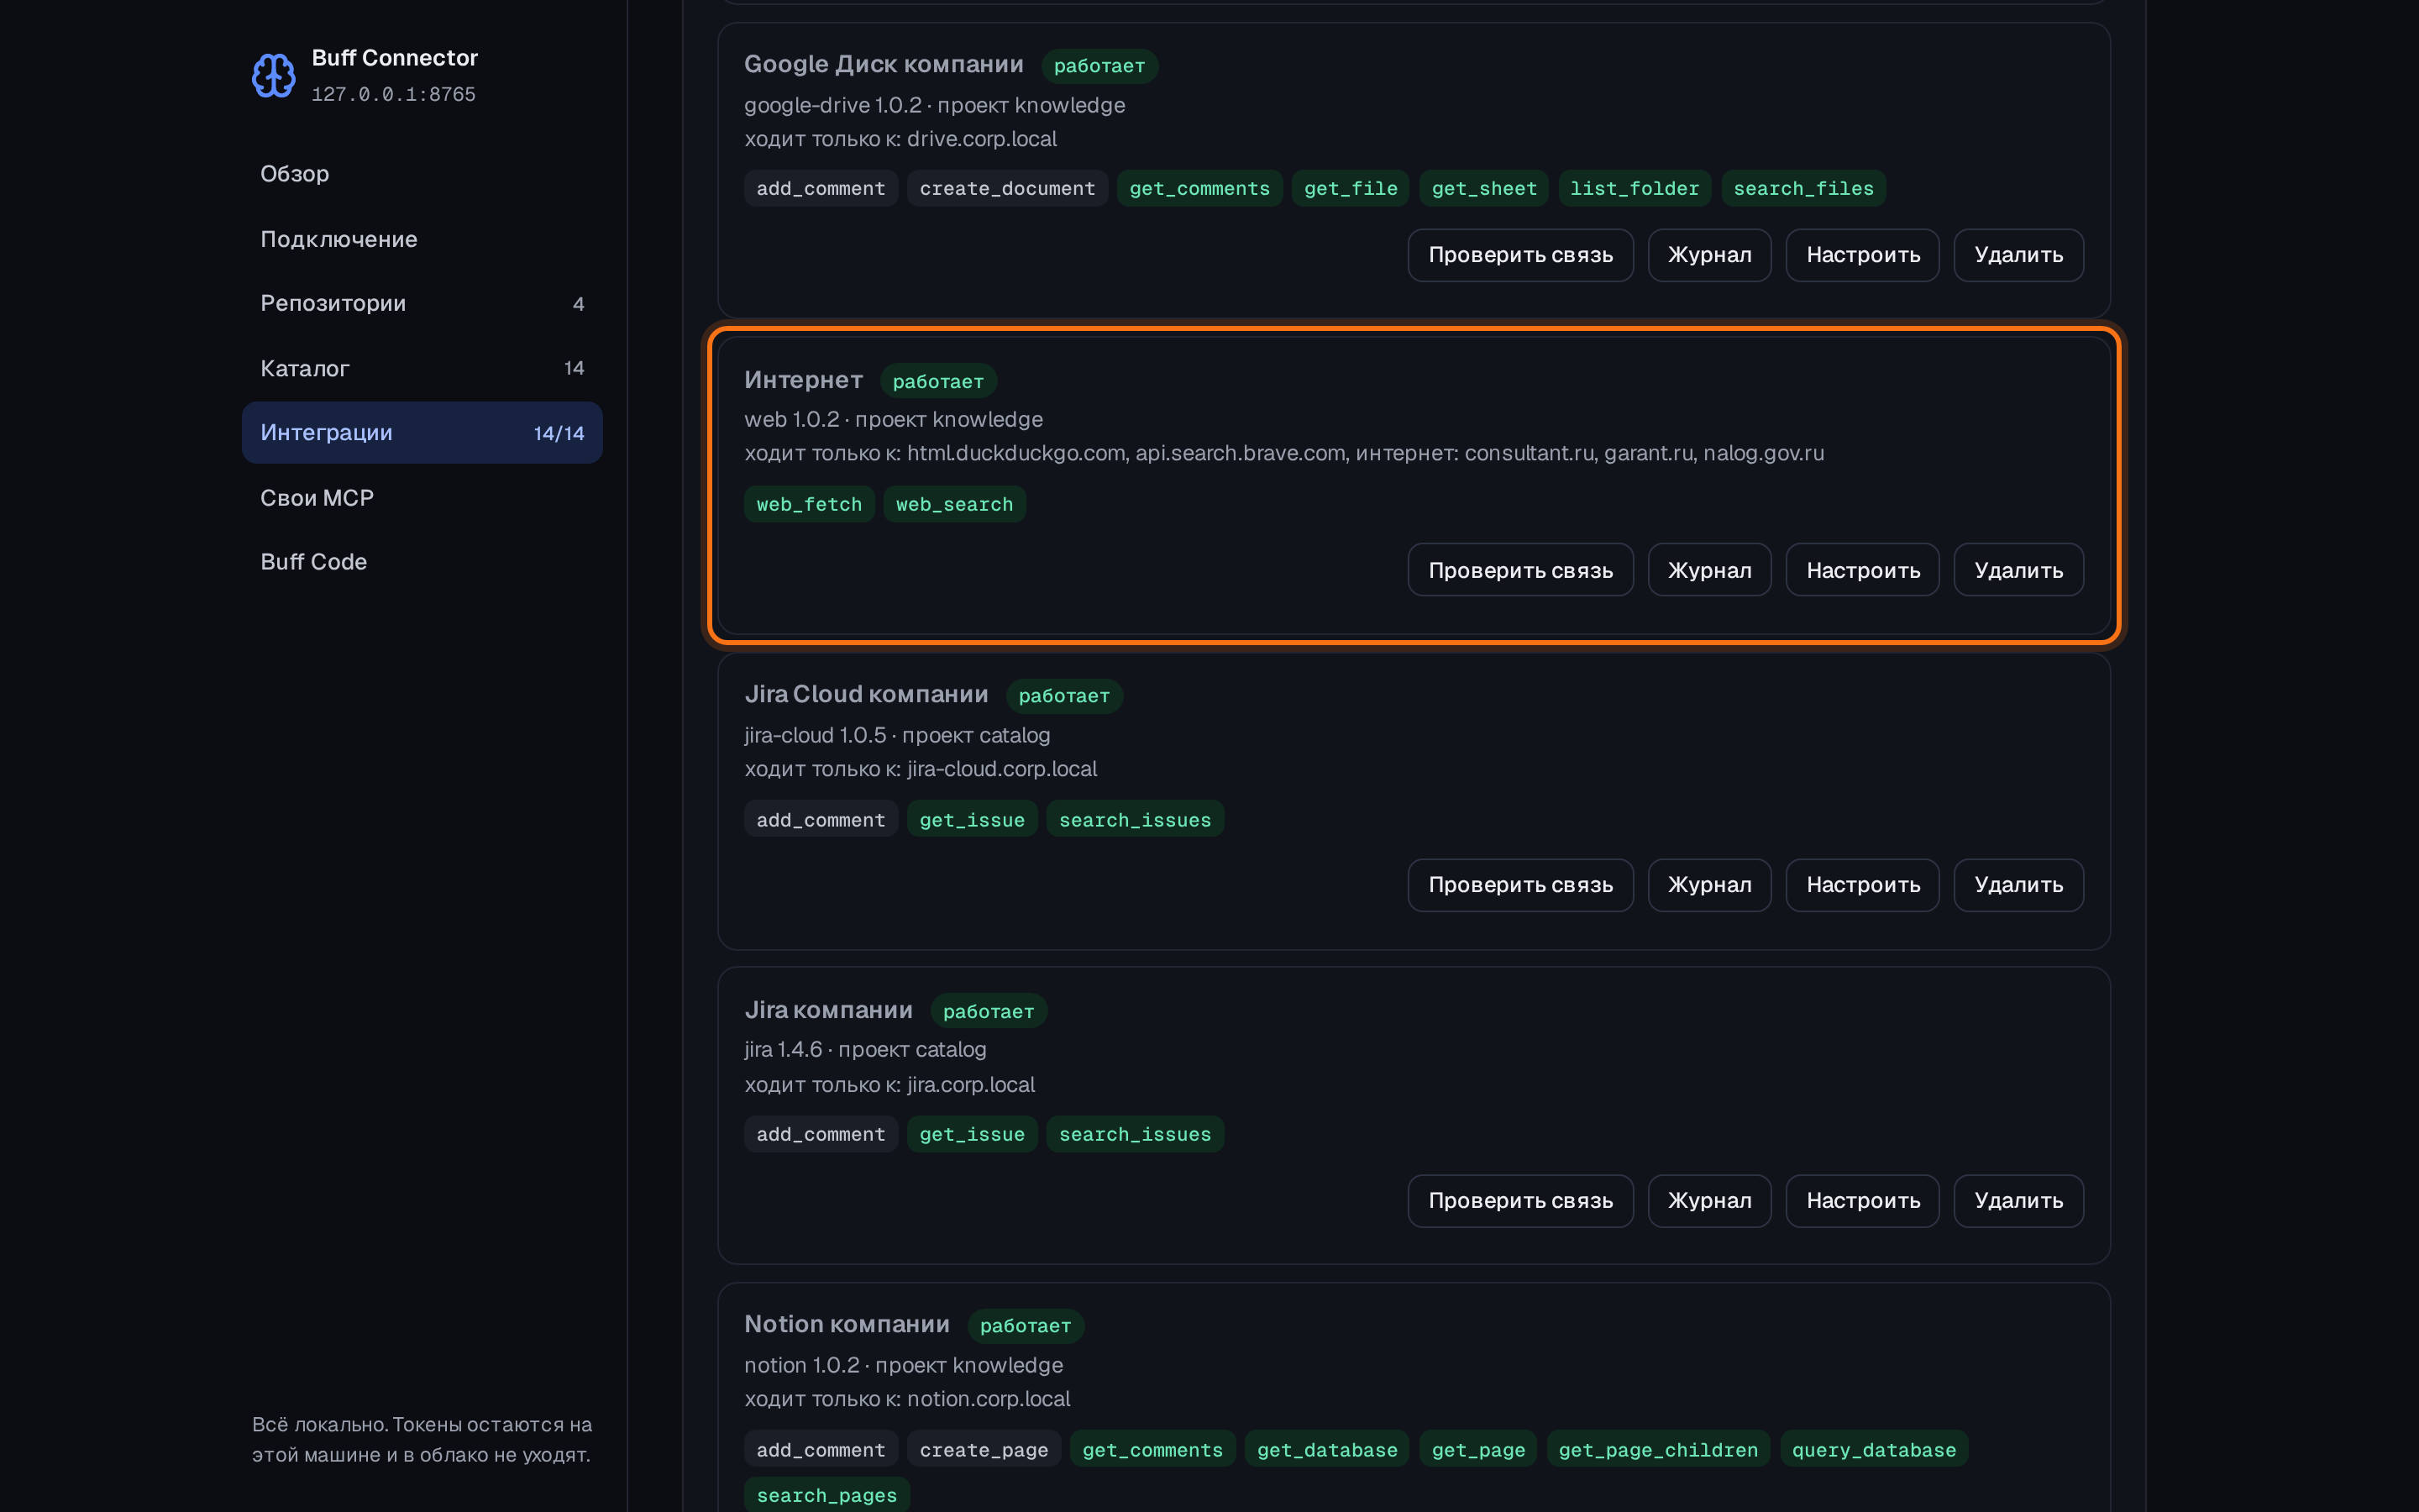
Task: Click the search_pages tool tag
Action: pos(826,1494)
